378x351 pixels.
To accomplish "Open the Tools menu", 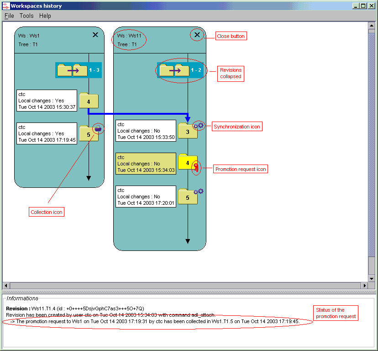I will point(26,16).
